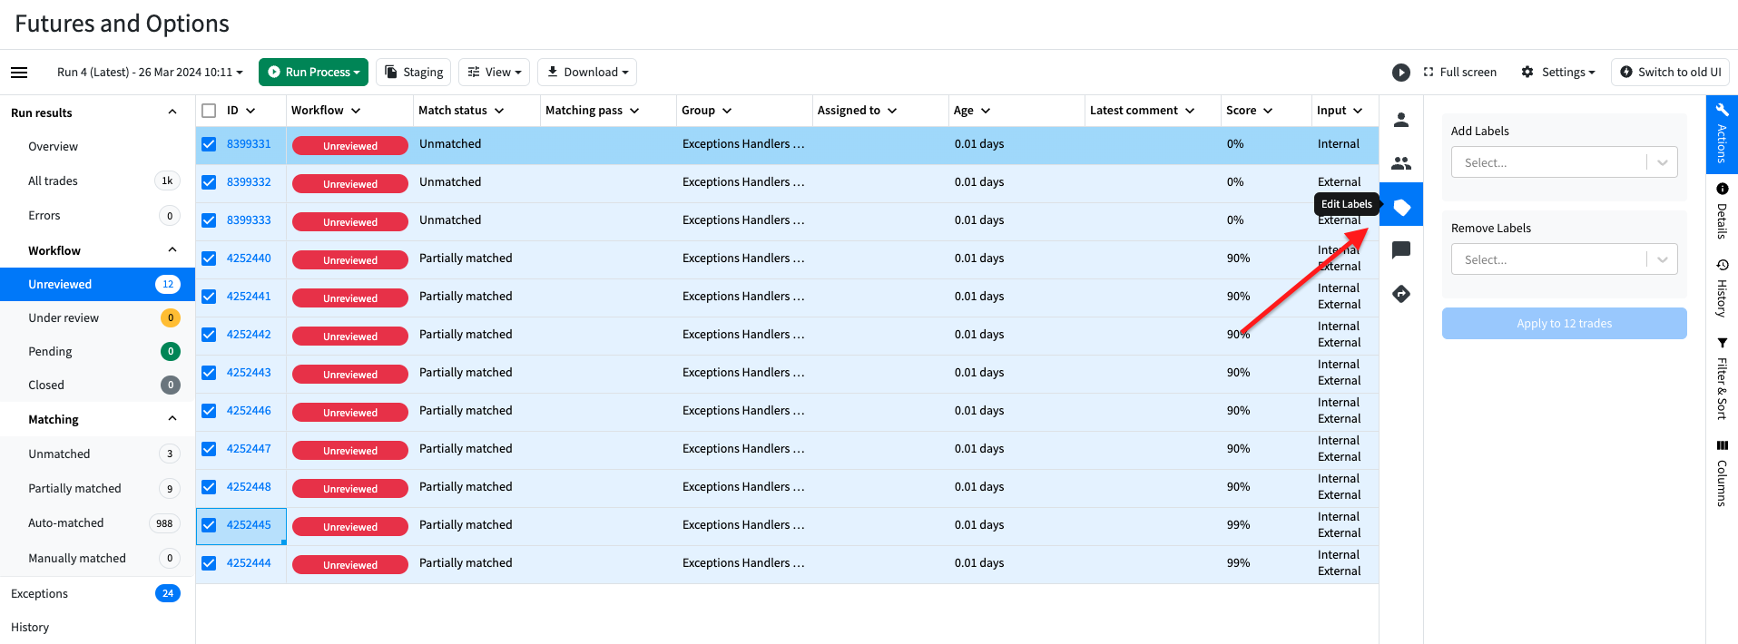The height and width of the screenshot is (644, 1738).
Task: Open the Details side panel
Action: tap(1722, 210)
